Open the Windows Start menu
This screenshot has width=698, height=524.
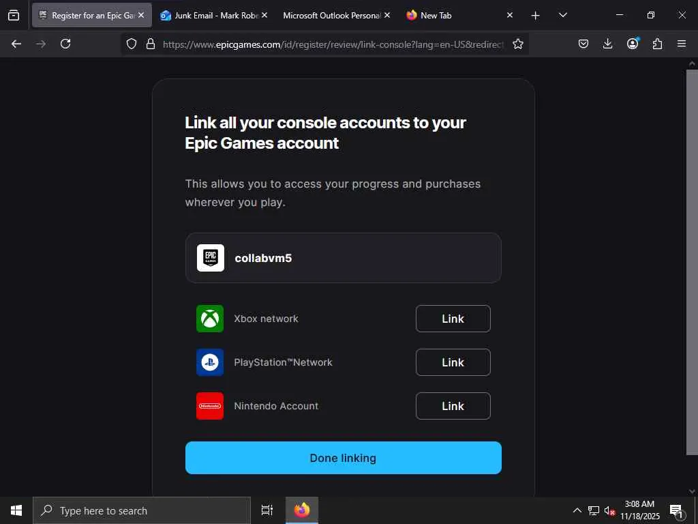tap(16, 510)
